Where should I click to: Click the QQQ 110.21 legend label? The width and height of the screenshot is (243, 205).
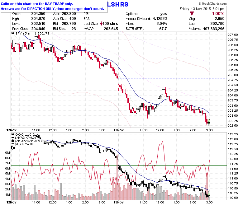(x=26, y=134)
